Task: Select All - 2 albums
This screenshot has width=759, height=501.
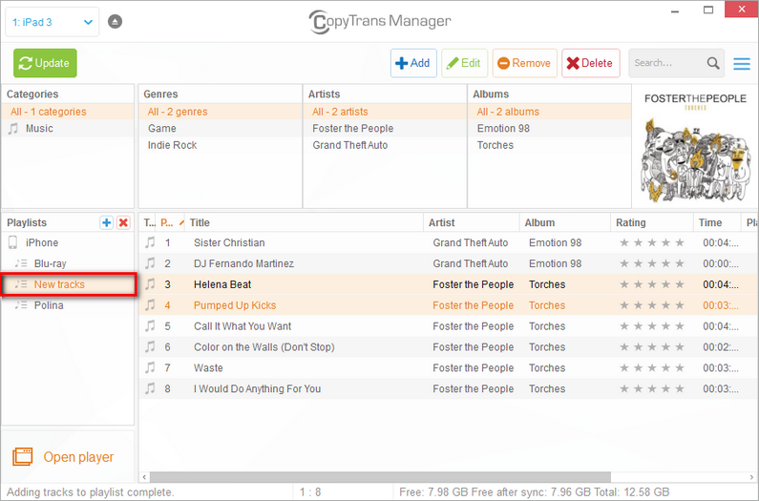Action: (549, 112)
